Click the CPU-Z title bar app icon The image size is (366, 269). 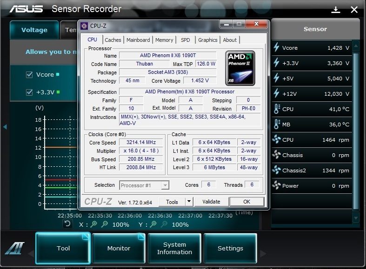(84, 26)
